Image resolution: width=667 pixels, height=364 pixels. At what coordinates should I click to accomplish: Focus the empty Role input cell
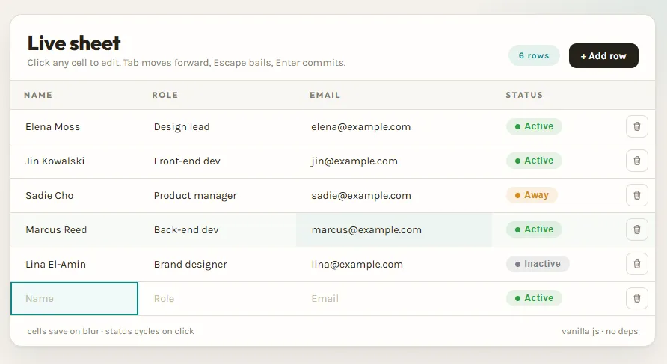coord(218,298)
